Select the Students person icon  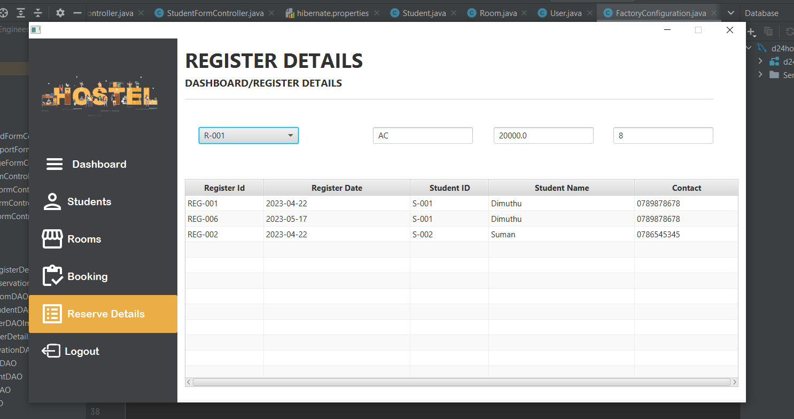52,201
